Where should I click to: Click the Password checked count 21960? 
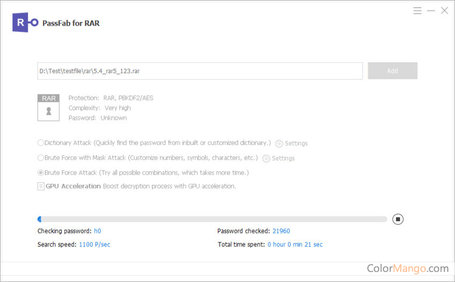coord(281,231)
